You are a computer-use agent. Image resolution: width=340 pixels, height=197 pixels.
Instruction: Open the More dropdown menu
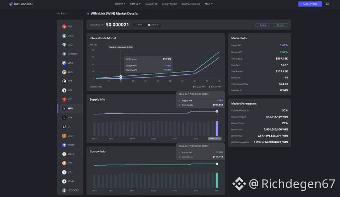209,4
